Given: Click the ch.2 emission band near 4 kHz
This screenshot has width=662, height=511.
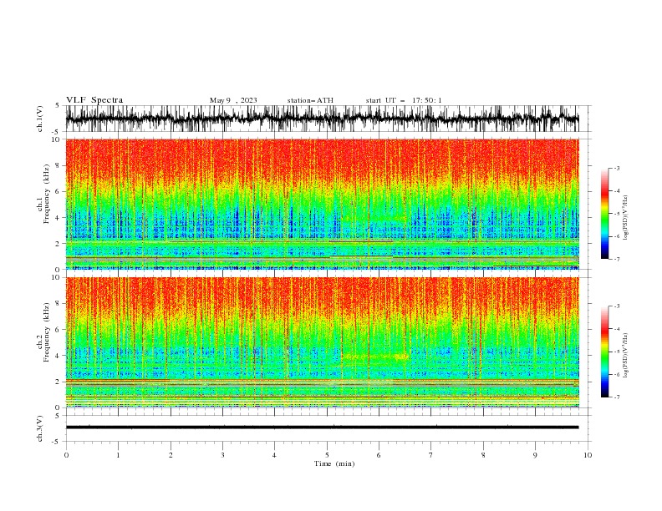Looking at the screenshot, I should pyautogui.click(x=375, y=357).
